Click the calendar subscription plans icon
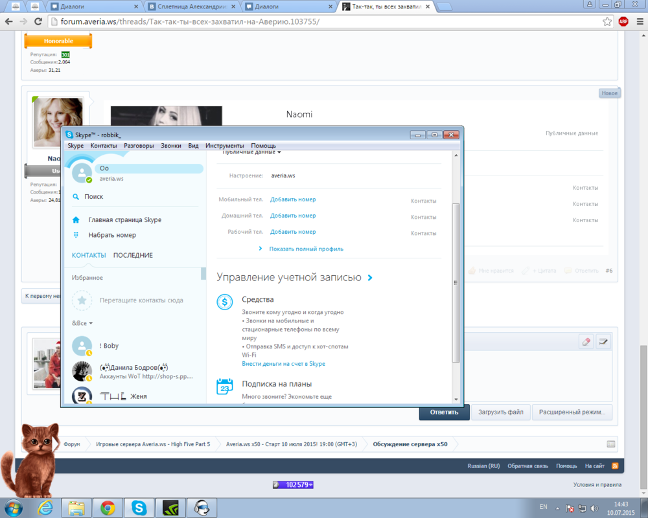Image resolution: width=648 pixels, height=518 pixels. [225, 387]
